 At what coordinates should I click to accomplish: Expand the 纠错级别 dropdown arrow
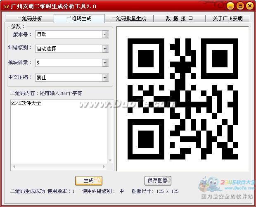pyautogui.click(x=105, y=49)
